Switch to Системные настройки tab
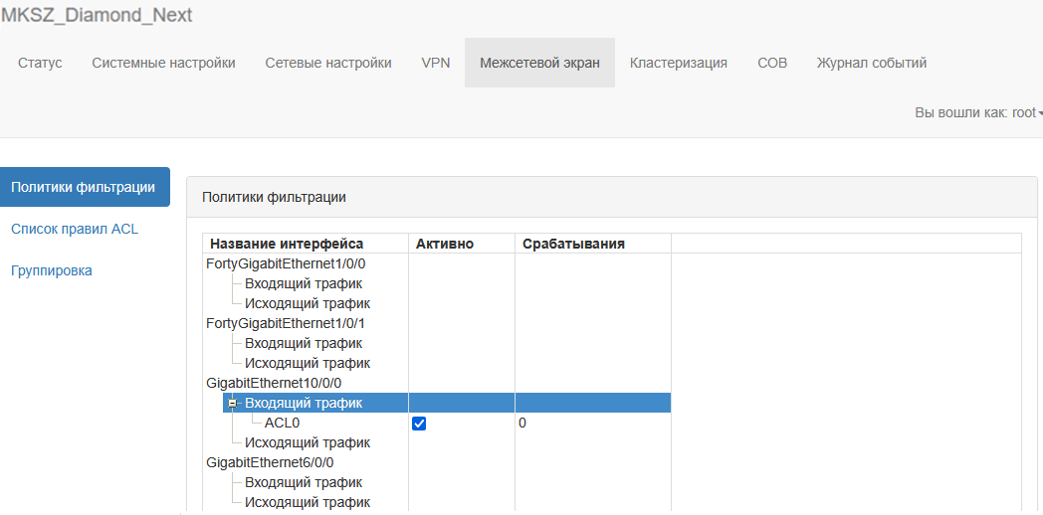 coord(163,63)
